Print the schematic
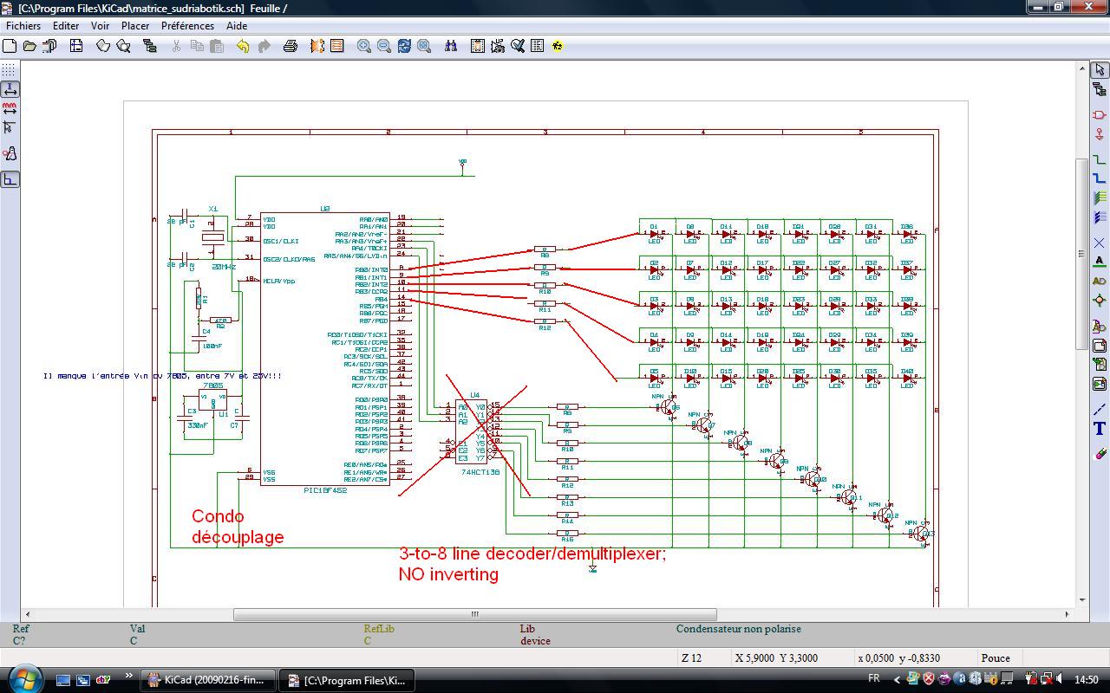This screenshot has height=693, width=1110. click(291, 46)
